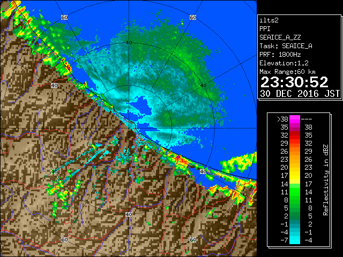The width and height of the screenshot is (343, 257).
Task: Click the 40 km ring label due north
Action: [x=129, y=43]
